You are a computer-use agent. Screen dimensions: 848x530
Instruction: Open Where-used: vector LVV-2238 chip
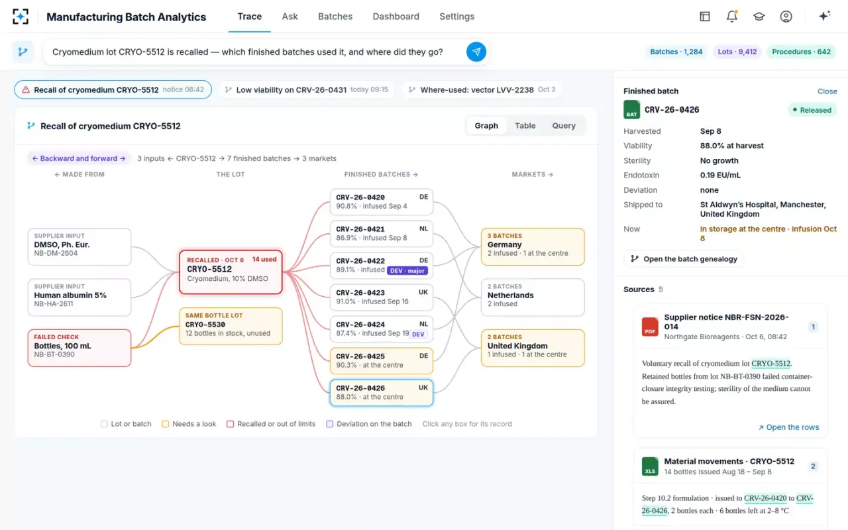(x=482, y=89)
